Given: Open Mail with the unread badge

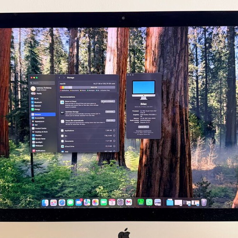Looking at the screenshot, I should (x=79, y=203).
